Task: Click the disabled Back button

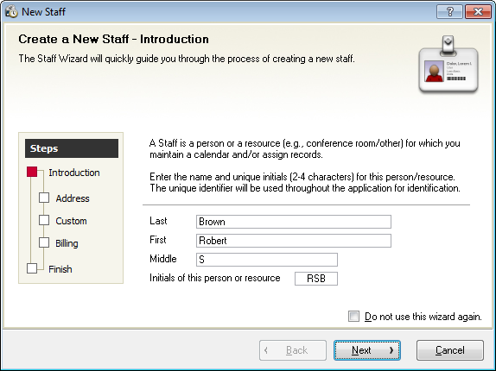Action: [293, 350]
